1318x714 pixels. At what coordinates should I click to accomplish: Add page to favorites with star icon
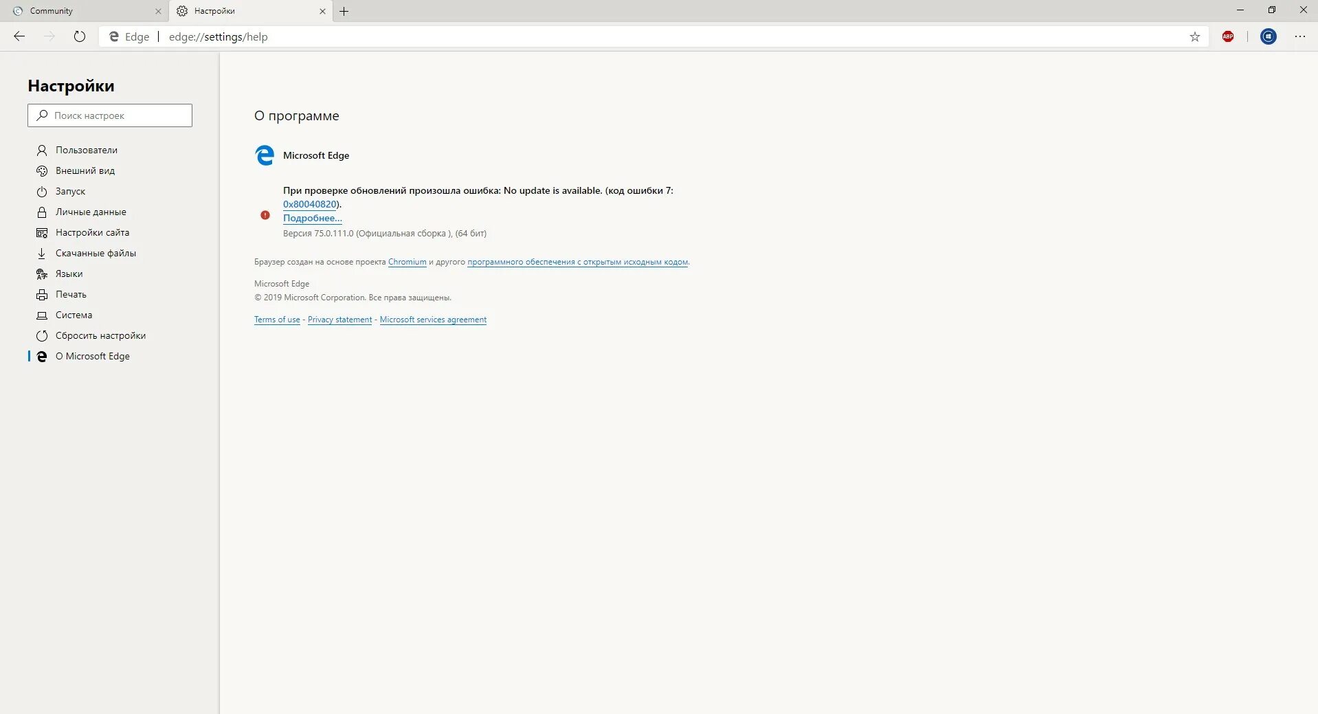click(x=1194, y=37)
